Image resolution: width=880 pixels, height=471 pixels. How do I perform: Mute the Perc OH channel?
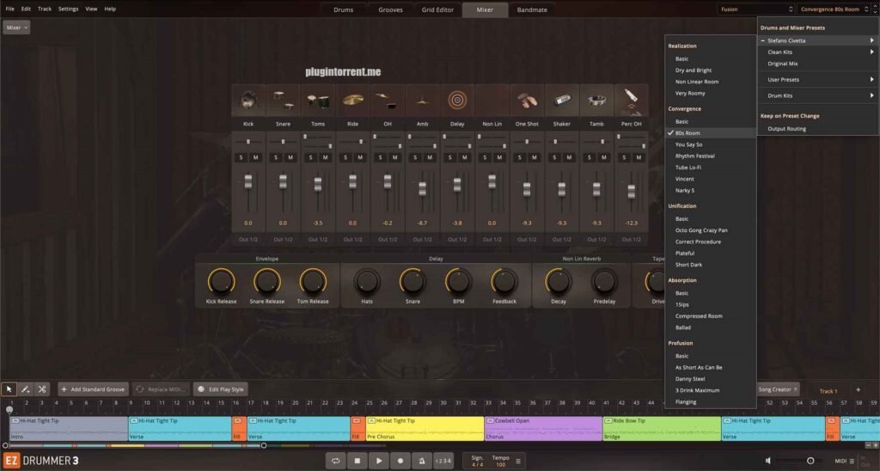point(639,158)
